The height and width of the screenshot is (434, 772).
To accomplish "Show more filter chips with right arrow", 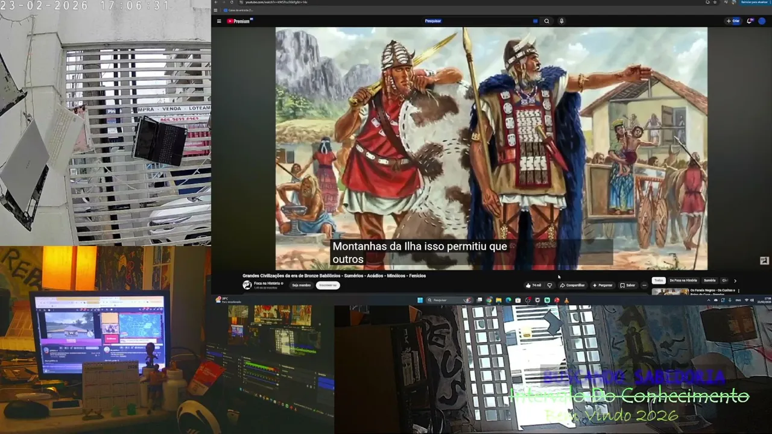I will click(735, 280).
